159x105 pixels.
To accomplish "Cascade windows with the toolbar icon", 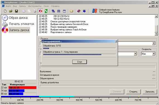I will (53, 11).
